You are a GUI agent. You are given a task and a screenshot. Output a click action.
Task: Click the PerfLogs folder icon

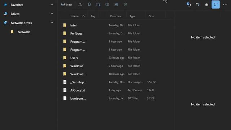(65, 33)
